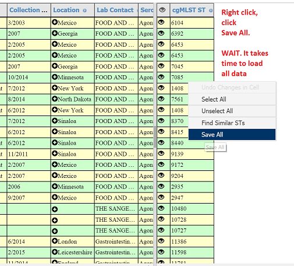The image size is (294, 266).
Task: Click the plus icon in the Mexico row with ST 9204
Action: click(55, 176)
